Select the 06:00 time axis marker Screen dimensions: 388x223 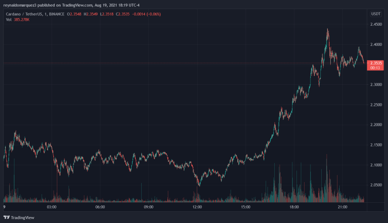(x=100, y=207)
